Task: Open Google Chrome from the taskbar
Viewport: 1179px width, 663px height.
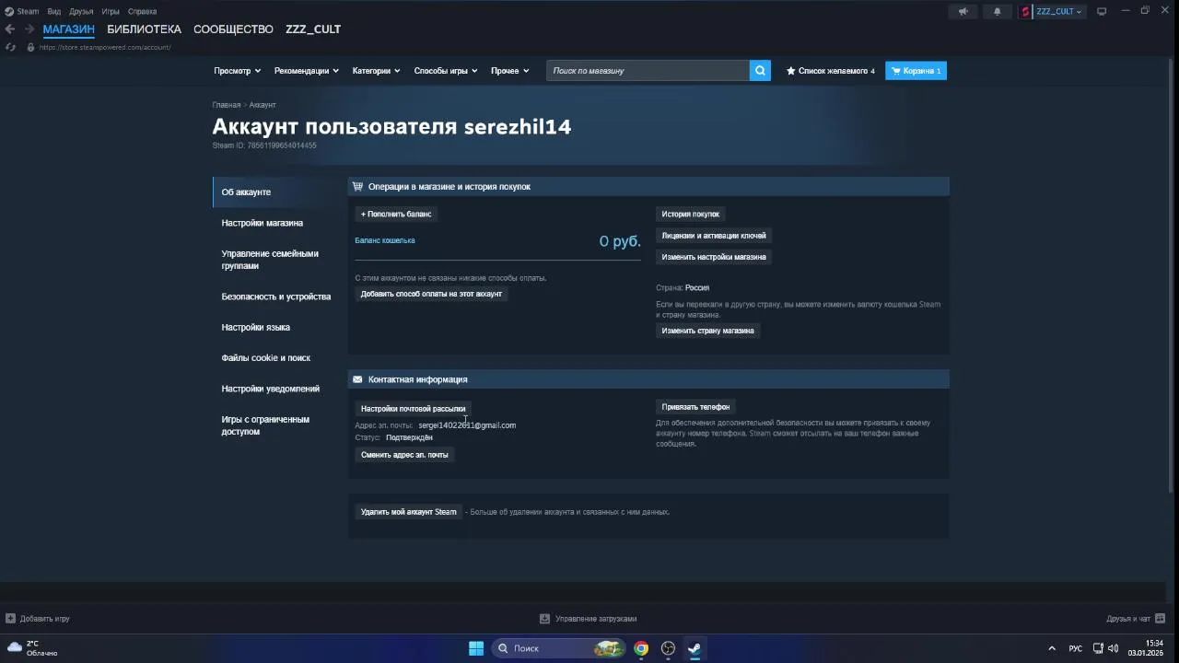Action: [x=641, y=648]
